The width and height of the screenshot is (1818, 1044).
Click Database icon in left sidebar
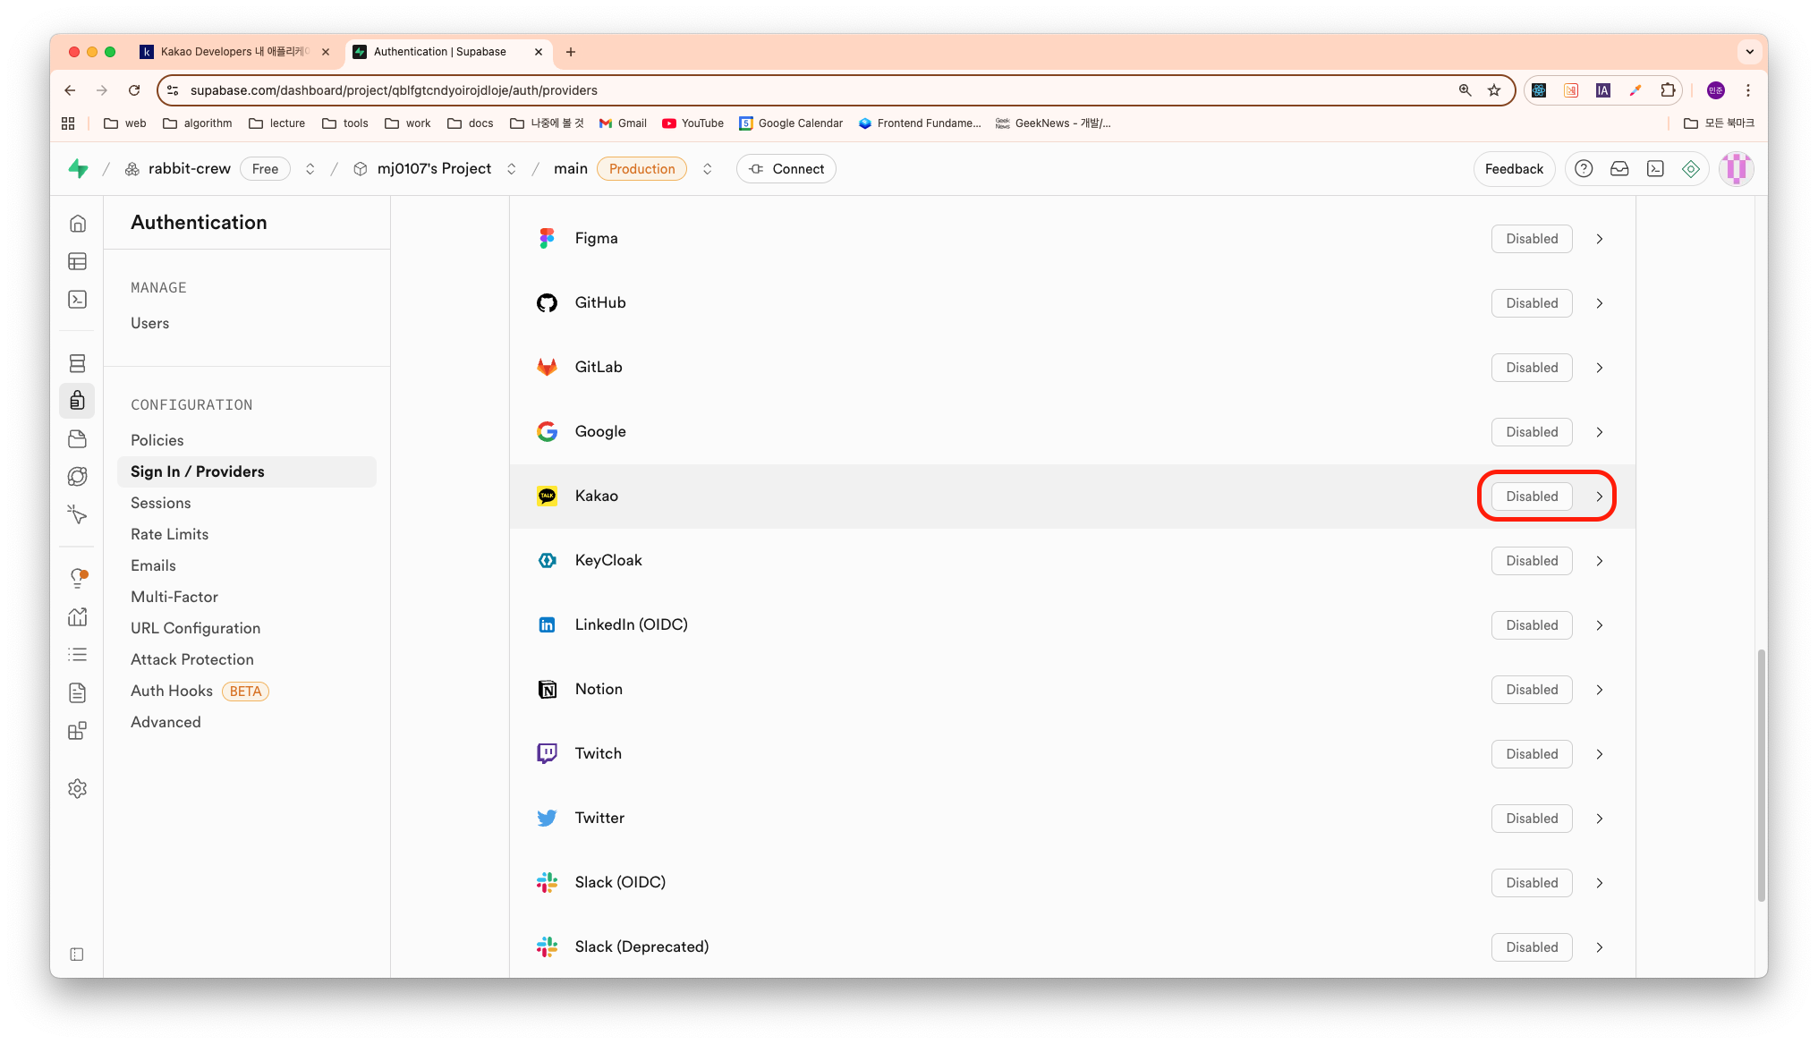point(78,363)
